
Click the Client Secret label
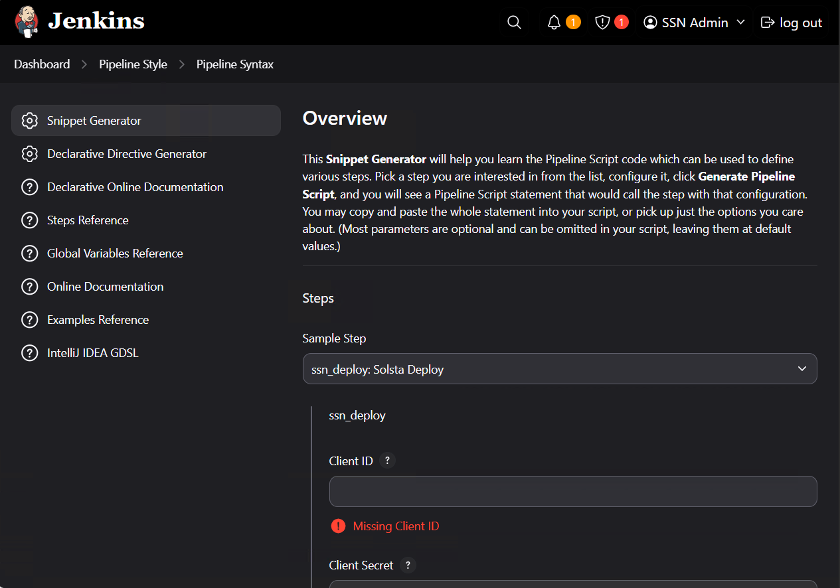tap(361, 565)
